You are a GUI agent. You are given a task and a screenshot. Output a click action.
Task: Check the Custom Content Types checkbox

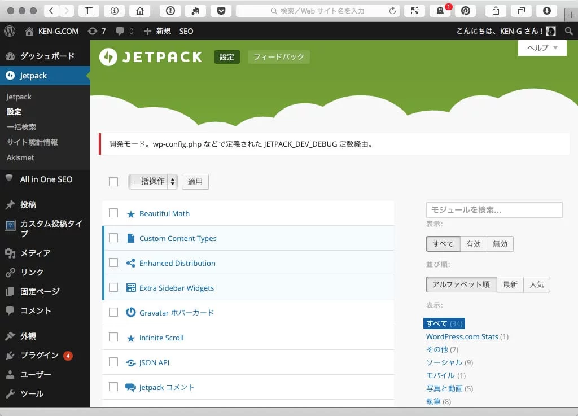point(113,238)
